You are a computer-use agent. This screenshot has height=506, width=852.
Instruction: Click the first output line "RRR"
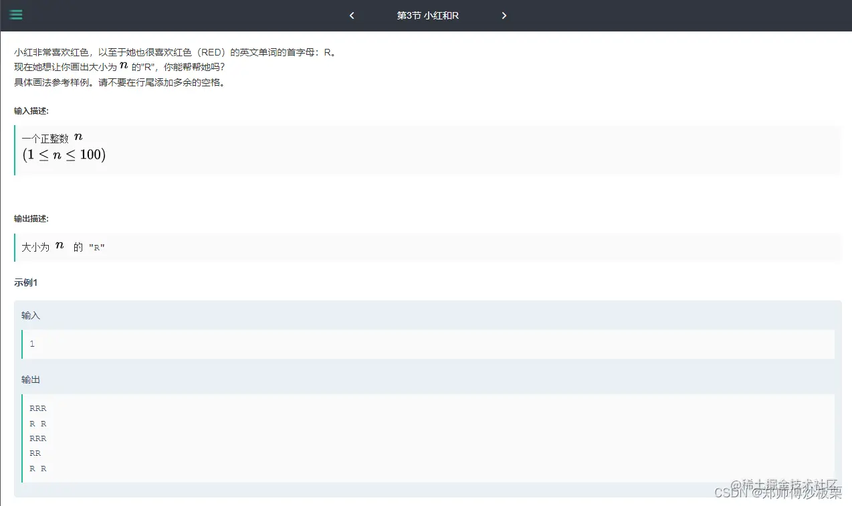tap(38, 408)
